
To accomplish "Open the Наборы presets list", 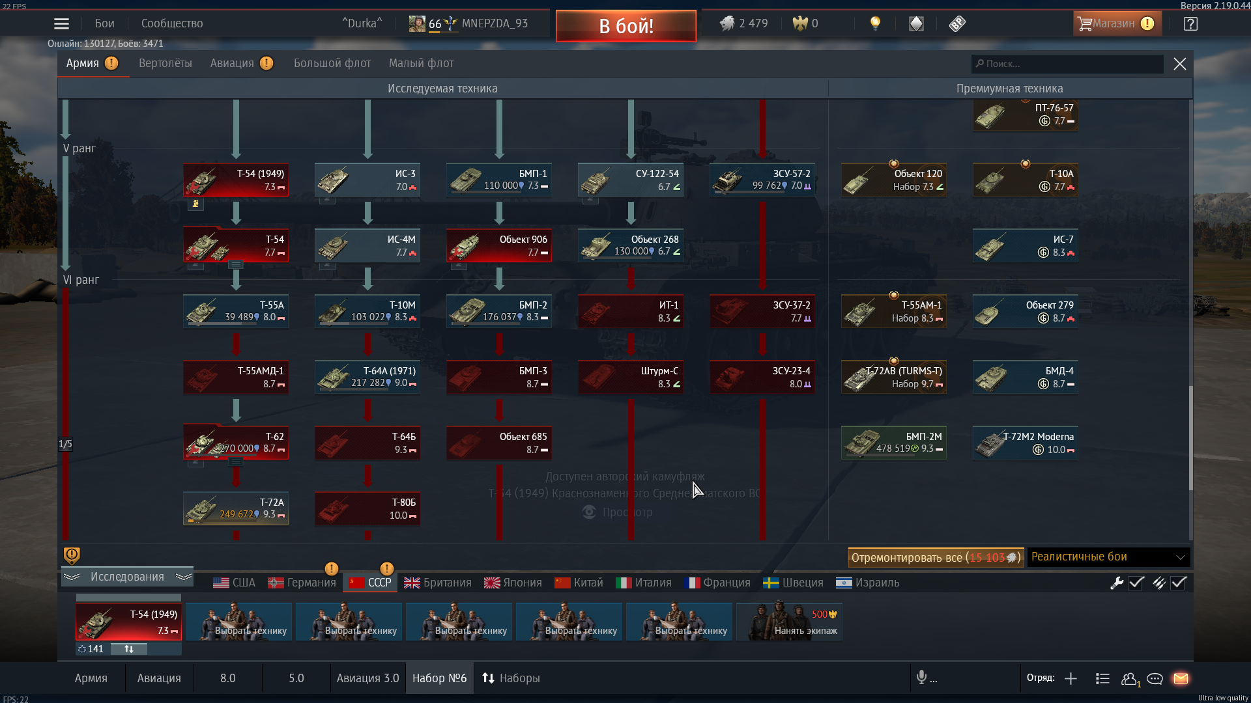I will point(511,678).
